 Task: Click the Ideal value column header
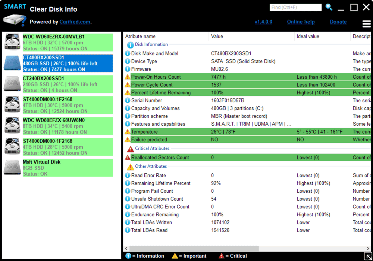[x=308, y=37]
